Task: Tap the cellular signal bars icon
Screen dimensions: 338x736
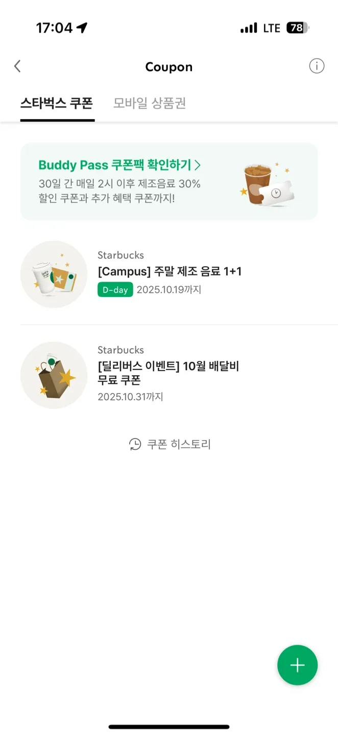Action: pos(249,28)
